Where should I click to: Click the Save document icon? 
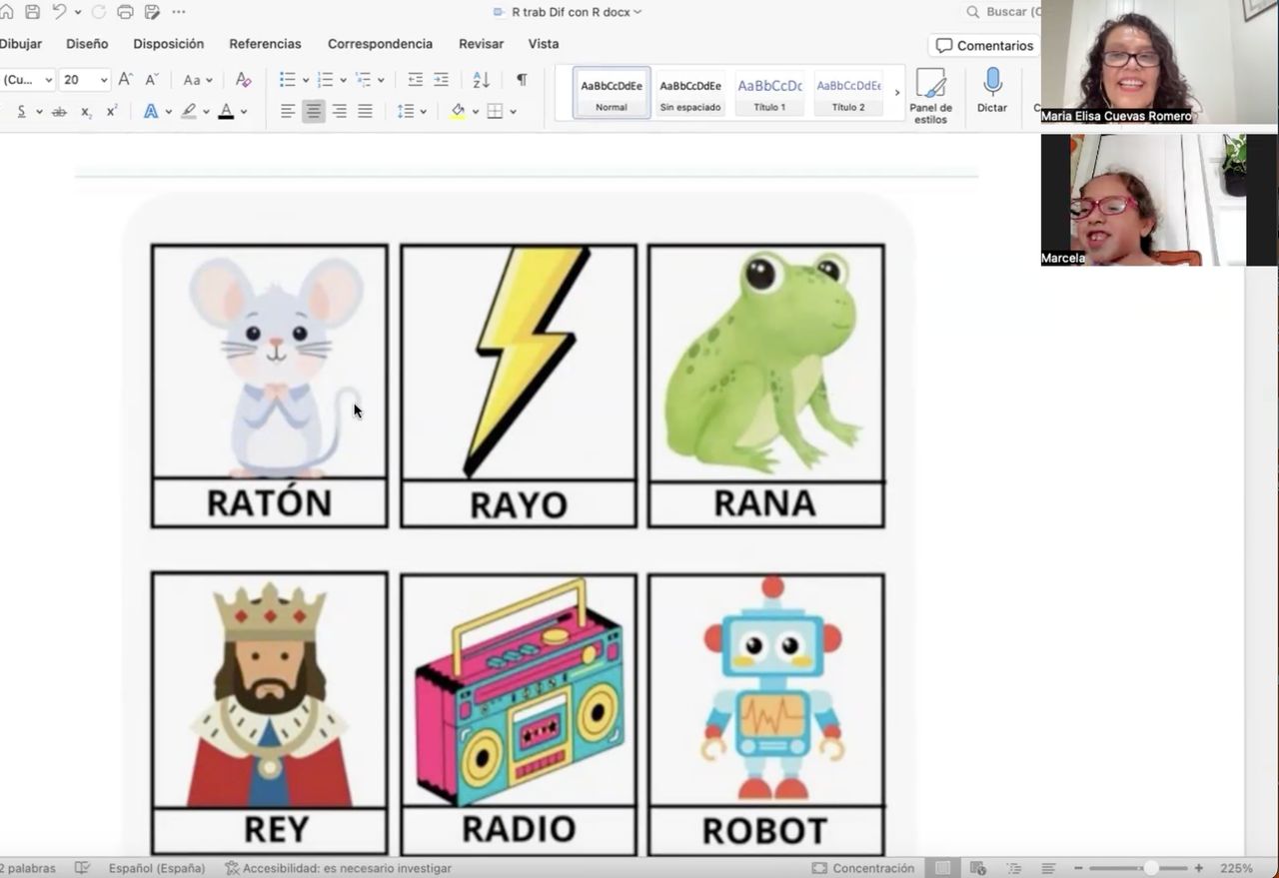point(33,12)
